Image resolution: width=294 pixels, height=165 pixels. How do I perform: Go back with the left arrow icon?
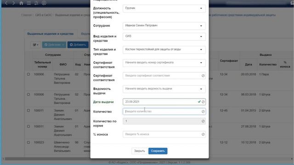coord(6,3)
